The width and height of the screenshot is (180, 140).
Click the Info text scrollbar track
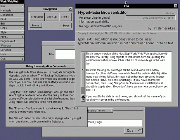[83, 90]
